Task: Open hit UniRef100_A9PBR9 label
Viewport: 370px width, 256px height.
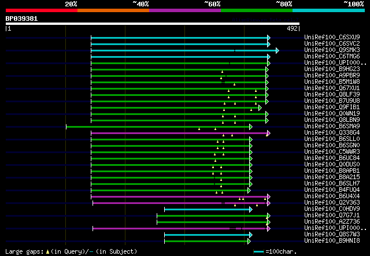Action: pos(332,76)
